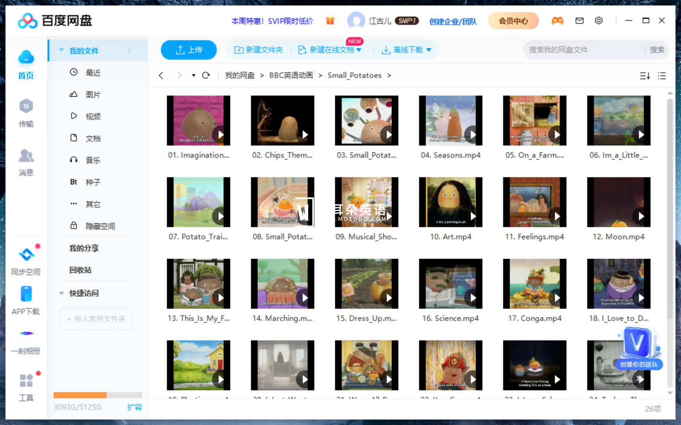Expand the Offline Download (离线下载) dropdown
This screenshot has width=681, height=425.
(x=429, y=50)
